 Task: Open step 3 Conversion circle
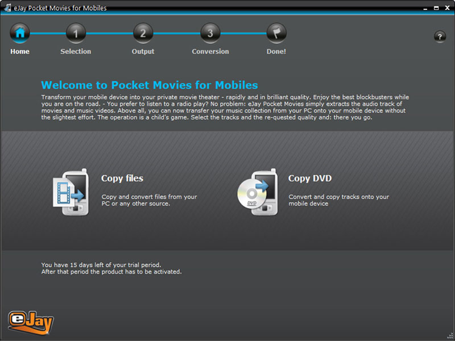tap(210, 34)
